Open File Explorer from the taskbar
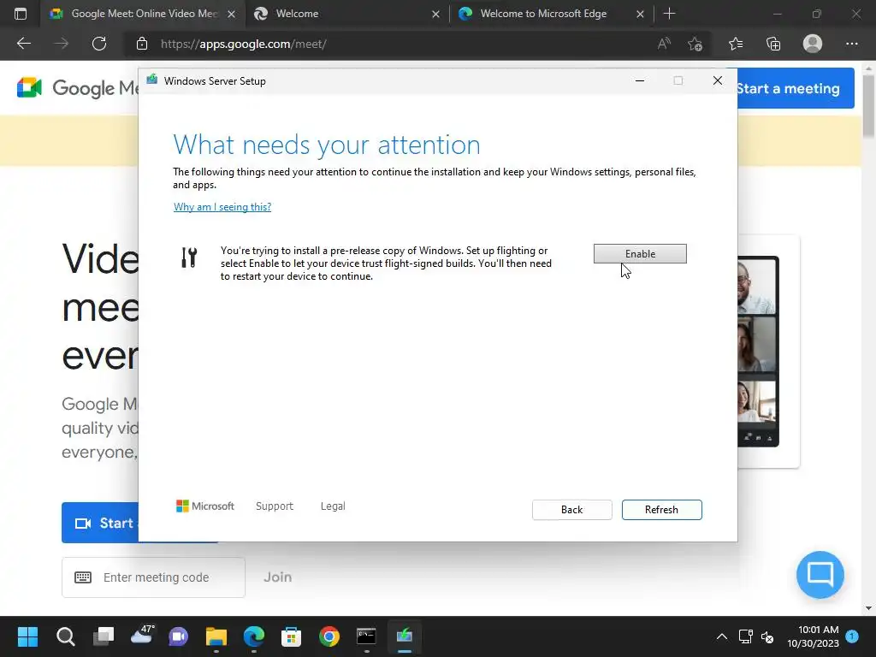The height and width of the screenshot is (657, 876). tap(216, 636)
